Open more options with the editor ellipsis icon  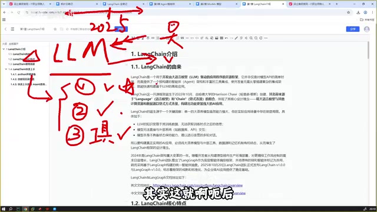[266, 38]
